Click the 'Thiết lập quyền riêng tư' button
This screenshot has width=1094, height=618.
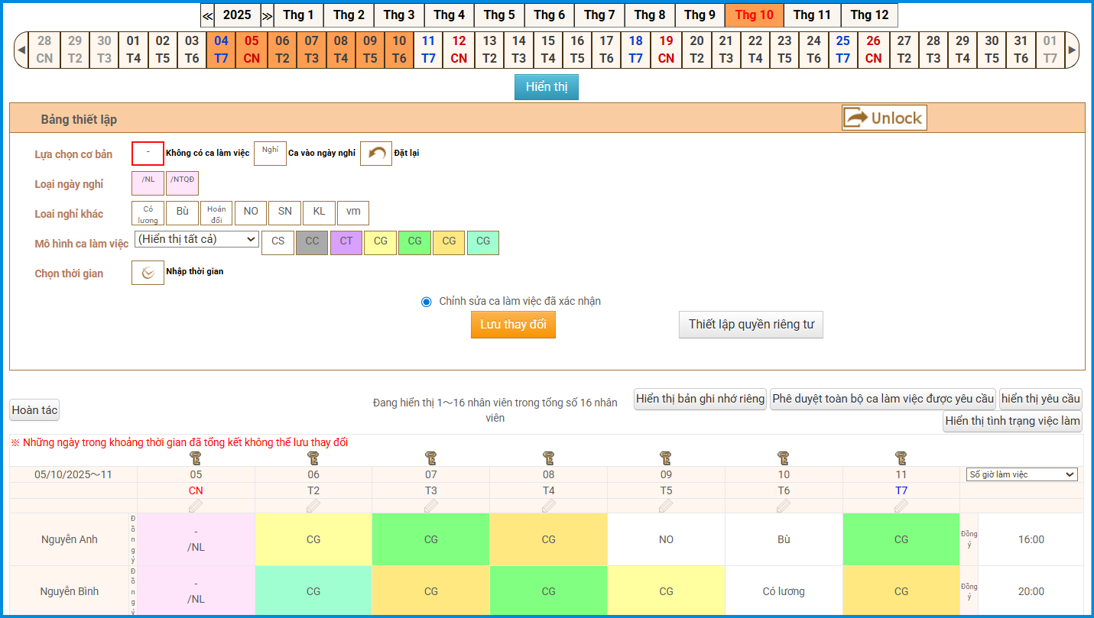pyautogui.click(x=751, y=325)
